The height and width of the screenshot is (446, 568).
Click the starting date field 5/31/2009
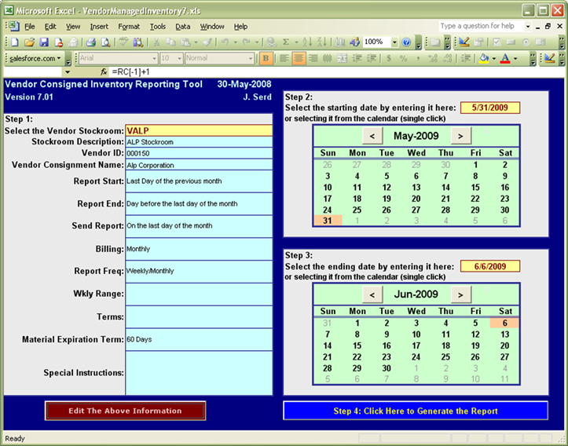[x=490, y=108]
